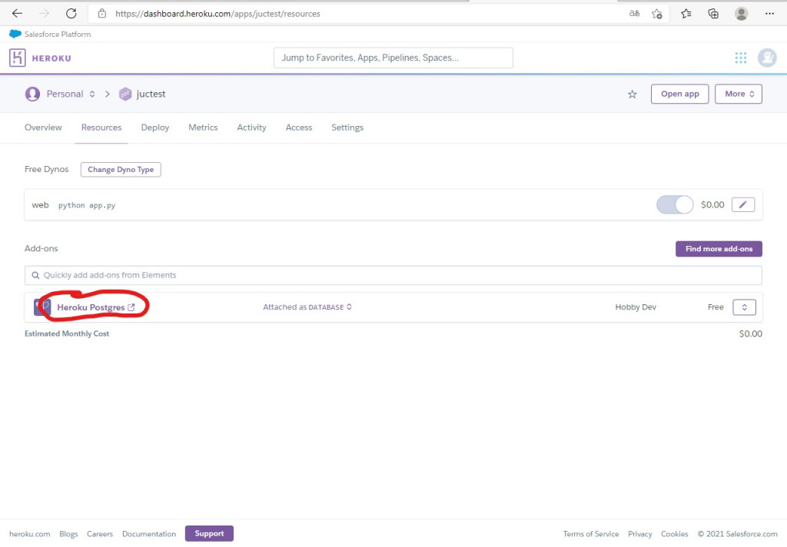Go to the Metrics tab
The width and height of the screenshot is (787, 547).
[203, 128]
